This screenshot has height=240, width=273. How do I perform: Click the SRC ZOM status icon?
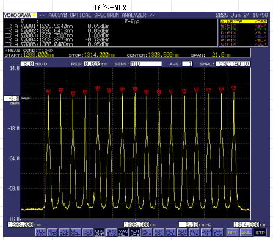100,233
